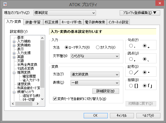Select ローマ字入力(R) radio button

[66, 47]
